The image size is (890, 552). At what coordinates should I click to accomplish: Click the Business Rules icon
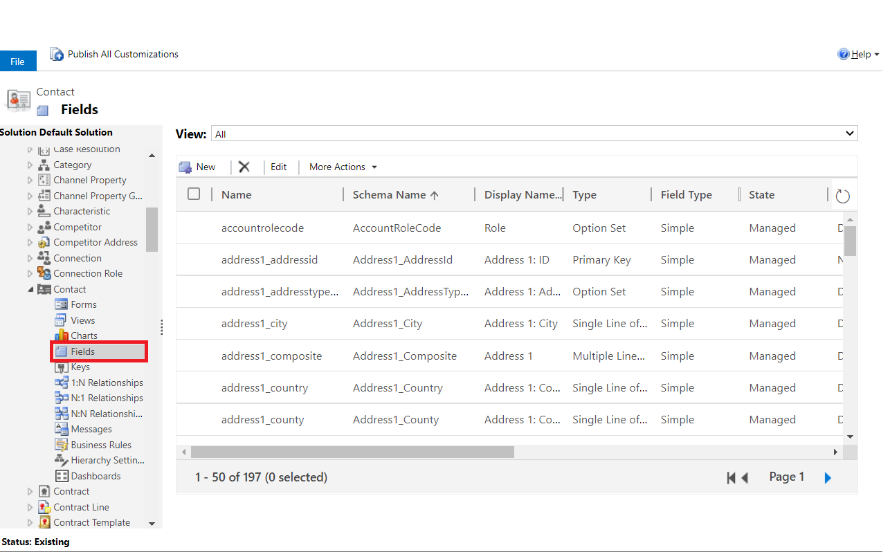click(x=61, y=445)
